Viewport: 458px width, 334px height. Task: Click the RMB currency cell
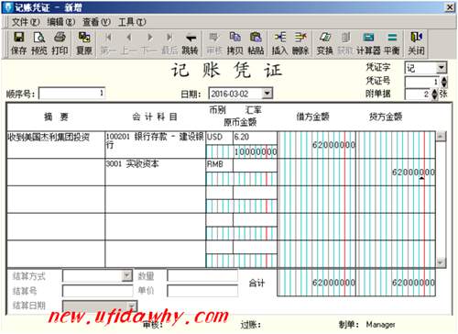(220, 165)
